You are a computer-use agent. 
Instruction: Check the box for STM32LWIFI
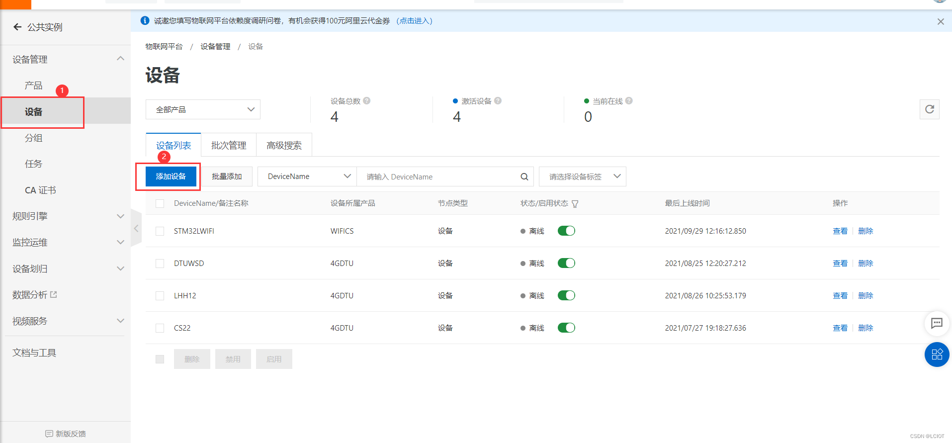coord(160,231)
